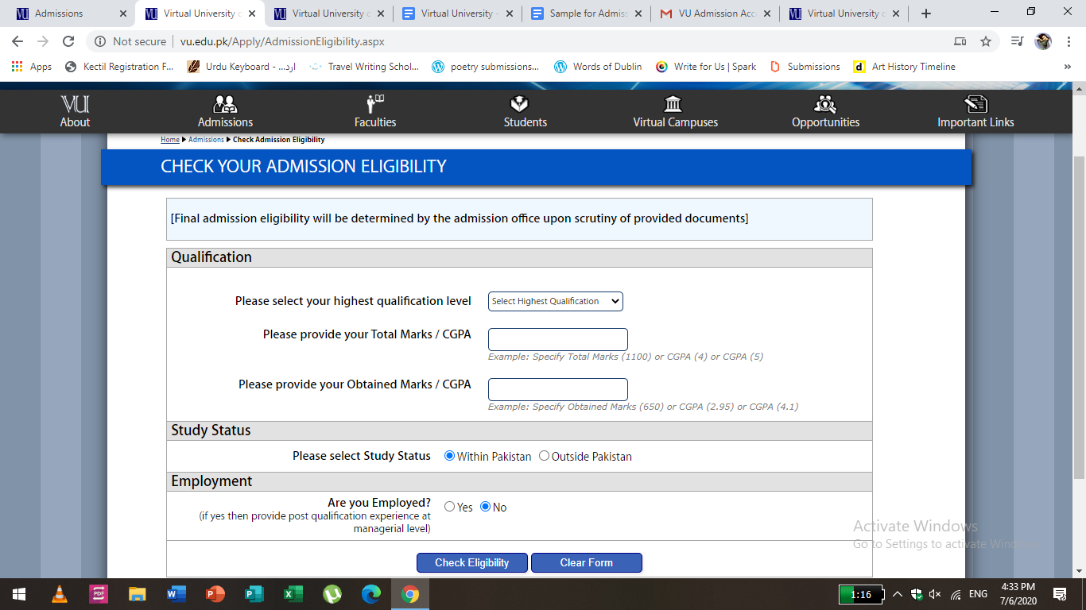
Task: Select the Within Pakistan study status
Action: click(450, 456)
